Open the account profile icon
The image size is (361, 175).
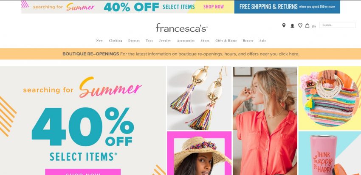pyautogui.click(x=292, y=26)
